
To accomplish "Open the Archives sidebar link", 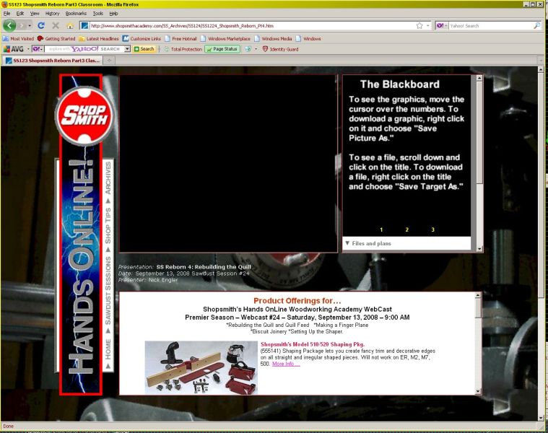I will click(108, 178).
